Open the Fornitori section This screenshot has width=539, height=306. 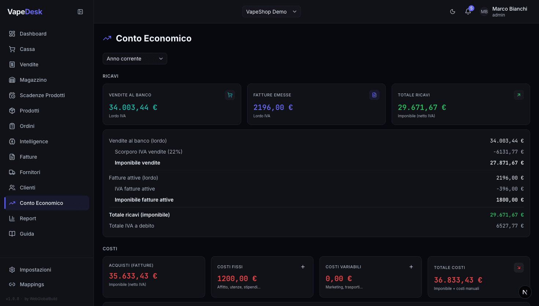point(30,172)
